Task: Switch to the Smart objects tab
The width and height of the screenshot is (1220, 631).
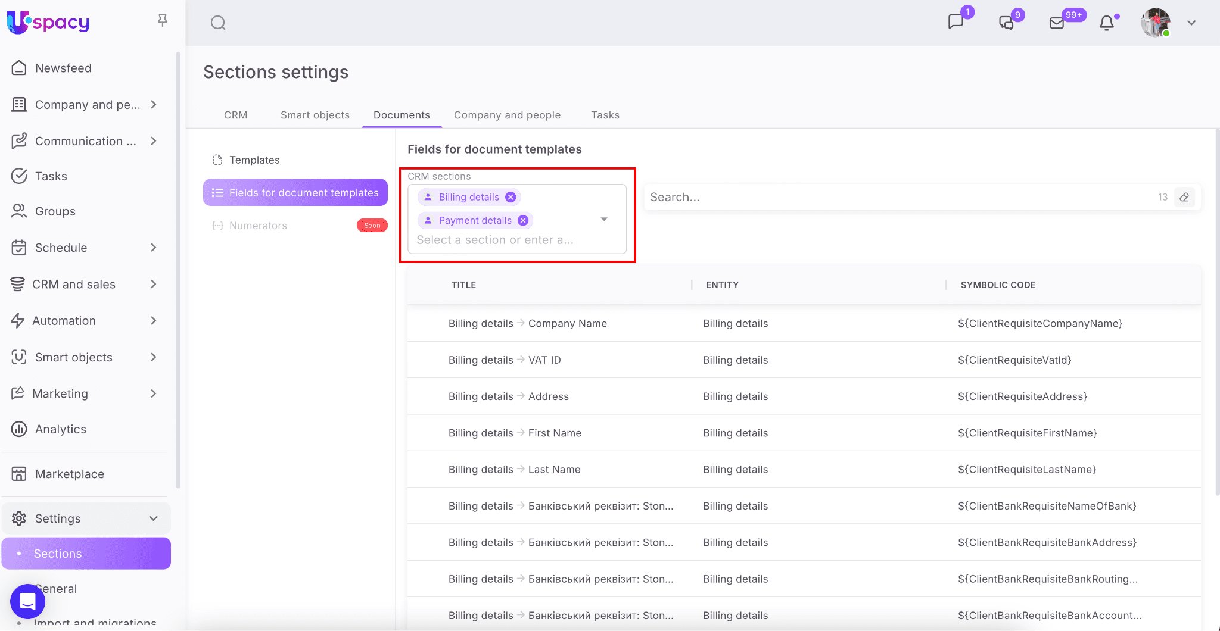Action: (315, 115)
